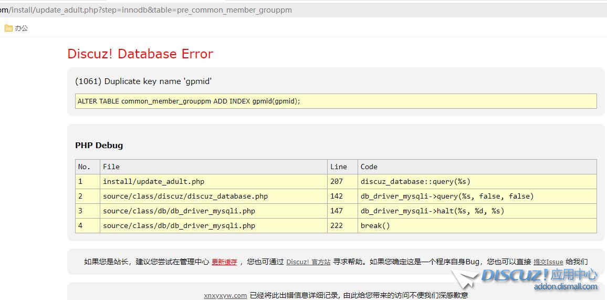Click the install/update_adult.php file cell
The width and height of the screenshot is (607, 300).
tap(153, 181)
